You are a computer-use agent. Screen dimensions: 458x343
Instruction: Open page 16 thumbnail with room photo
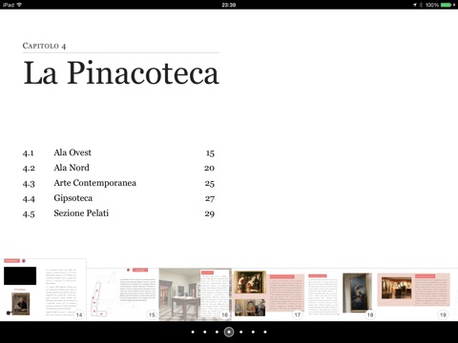(x=196, y=294)
